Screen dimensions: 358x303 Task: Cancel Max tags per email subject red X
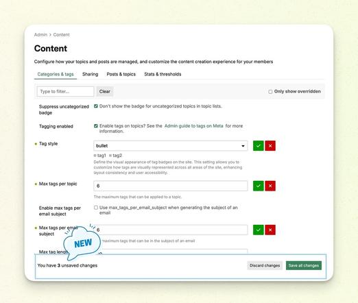click(270, 230)
